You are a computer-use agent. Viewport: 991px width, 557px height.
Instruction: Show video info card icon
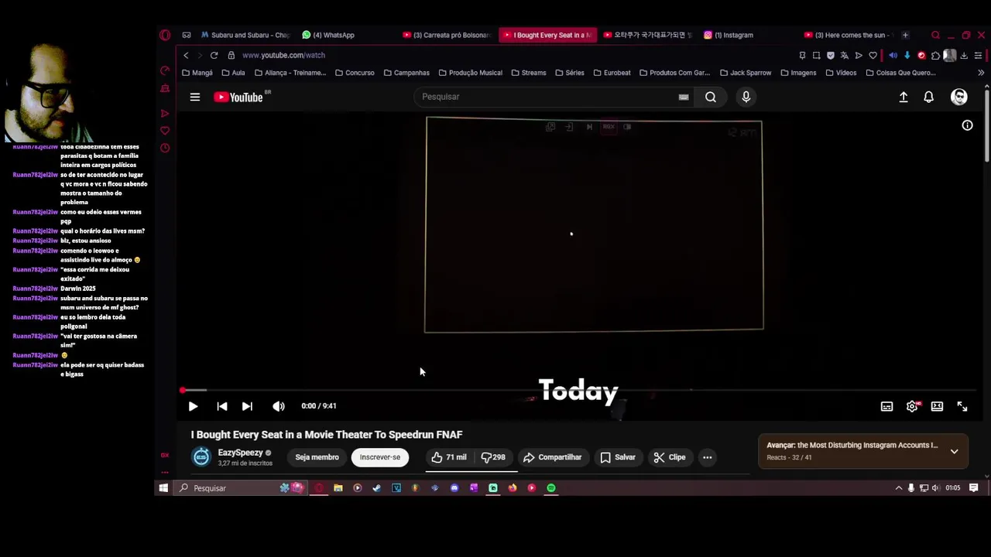pyautogui.click(x=967, y=125)
